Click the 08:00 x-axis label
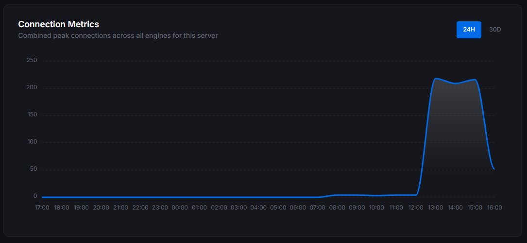Viewport: 527px width, 243px height. (337, 208)
